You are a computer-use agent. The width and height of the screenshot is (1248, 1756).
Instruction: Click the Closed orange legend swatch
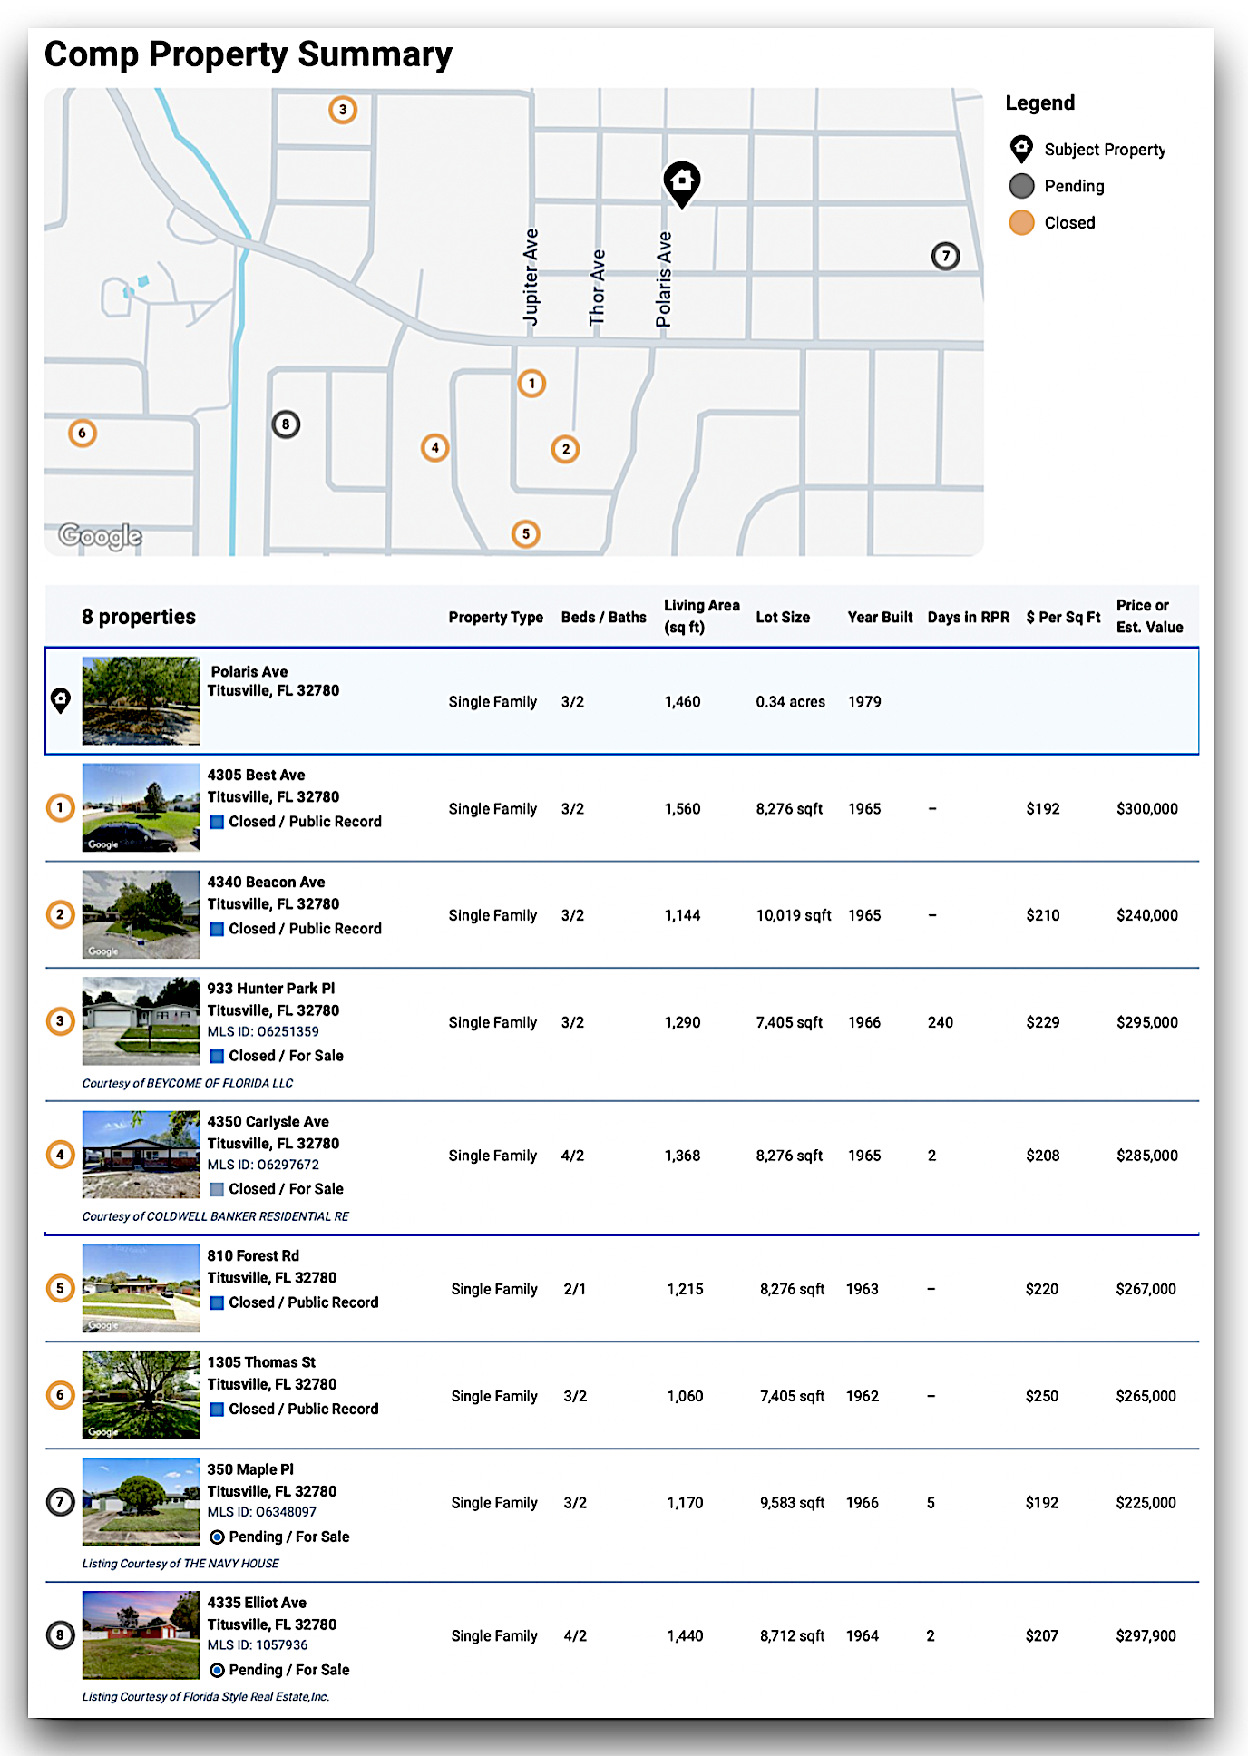(1021, 222)
